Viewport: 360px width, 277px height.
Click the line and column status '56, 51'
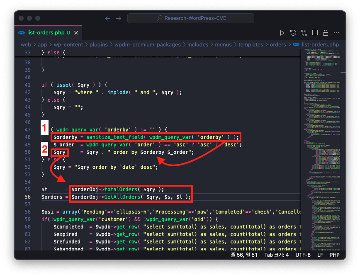click(x=244, y=255)
